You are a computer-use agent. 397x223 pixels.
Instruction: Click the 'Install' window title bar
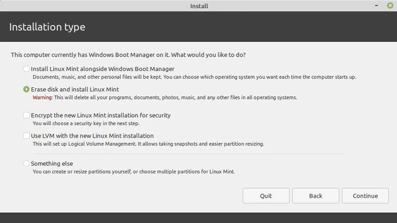[x=199, y=6]
